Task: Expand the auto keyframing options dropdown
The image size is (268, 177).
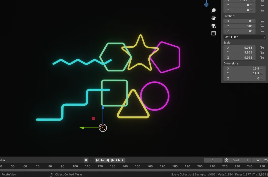Action: pos(91,160)
